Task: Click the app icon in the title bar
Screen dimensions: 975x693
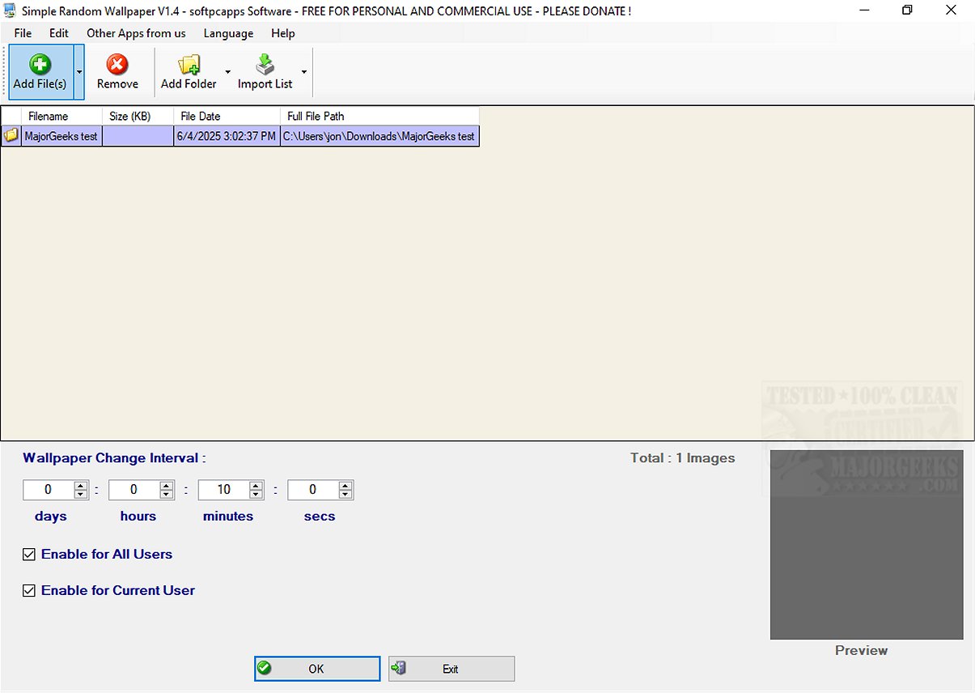Action: tap(10, 11)
